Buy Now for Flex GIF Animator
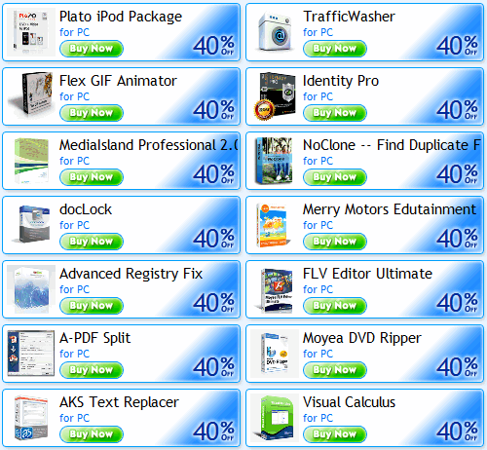This screenshot has width=487, height=450. [x=92, y=113]
